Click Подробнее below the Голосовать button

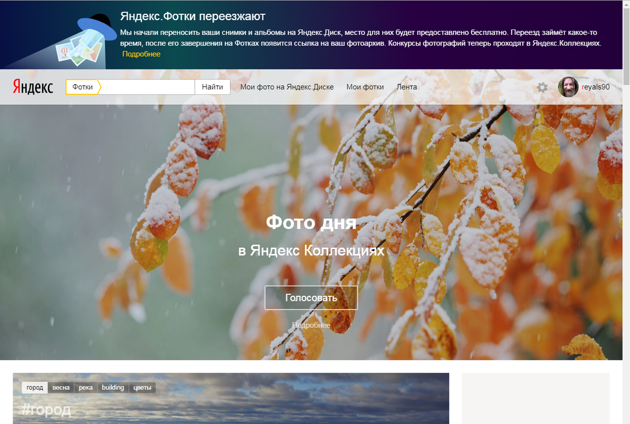311,325
